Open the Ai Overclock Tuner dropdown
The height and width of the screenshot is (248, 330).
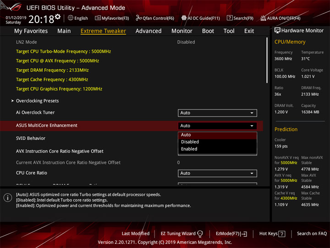(x=217, y=113)
